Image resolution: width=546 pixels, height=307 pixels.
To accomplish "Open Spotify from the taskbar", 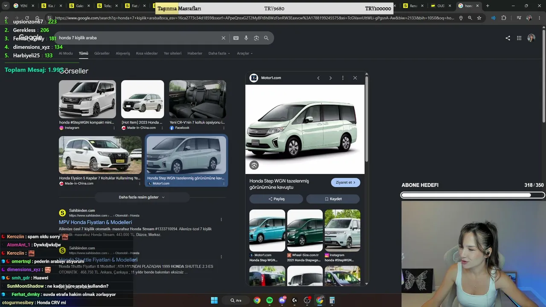I will pyautogui.click(x=270, y=300).
